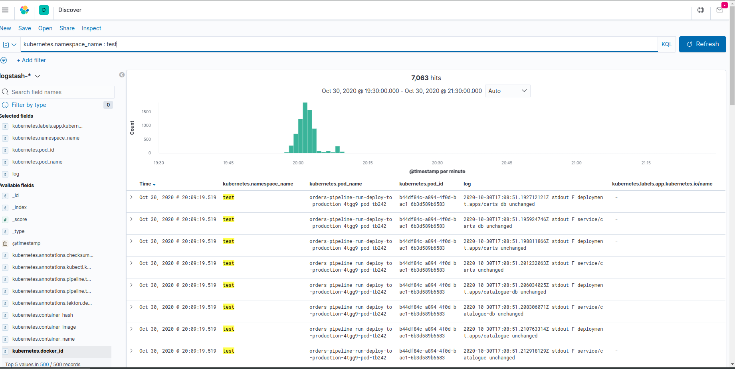Click inside the 'Search field names' input
This screenshot has width=735, height=369.
coord(58,92)
